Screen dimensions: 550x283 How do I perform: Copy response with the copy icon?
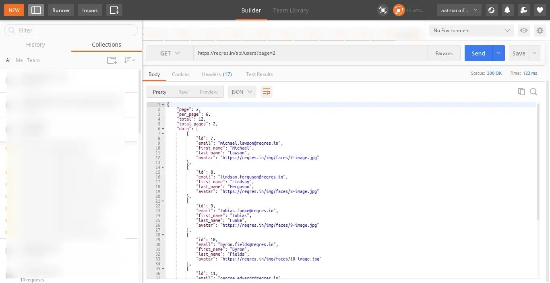[521, 92]
